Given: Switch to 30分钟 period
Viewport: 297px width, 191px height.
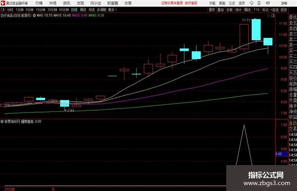Looking at the screenshot, I should click(x=52, y=10).
